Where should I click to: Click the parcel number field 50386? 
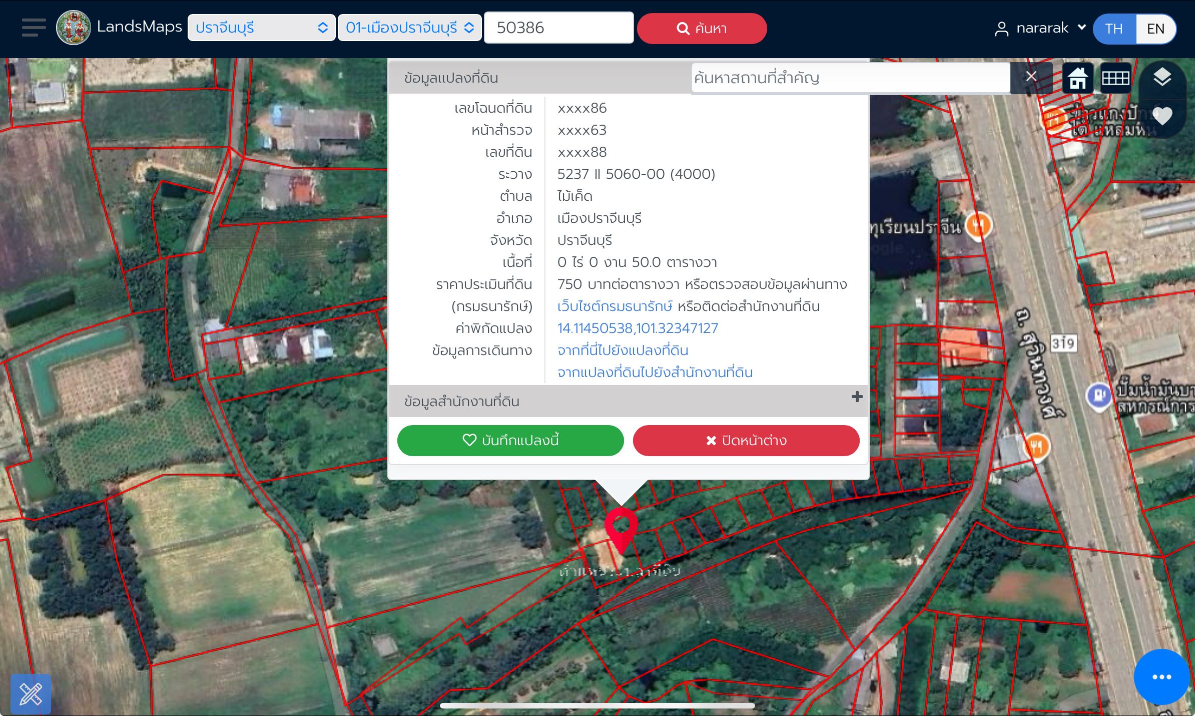(558, 28)
